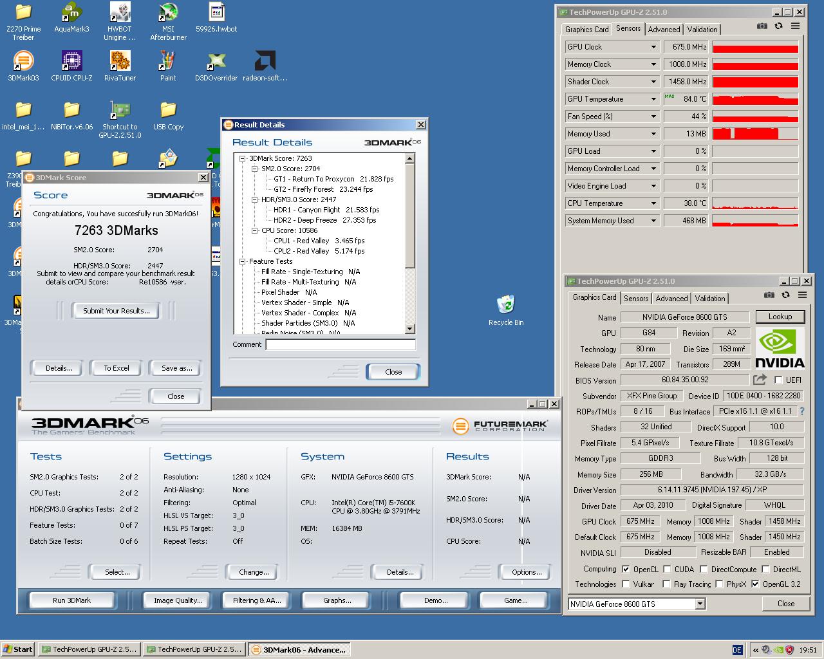Collapse the CPU Score tree node
Viewport: 824px width, 659px height.
(x=255, y=230)
